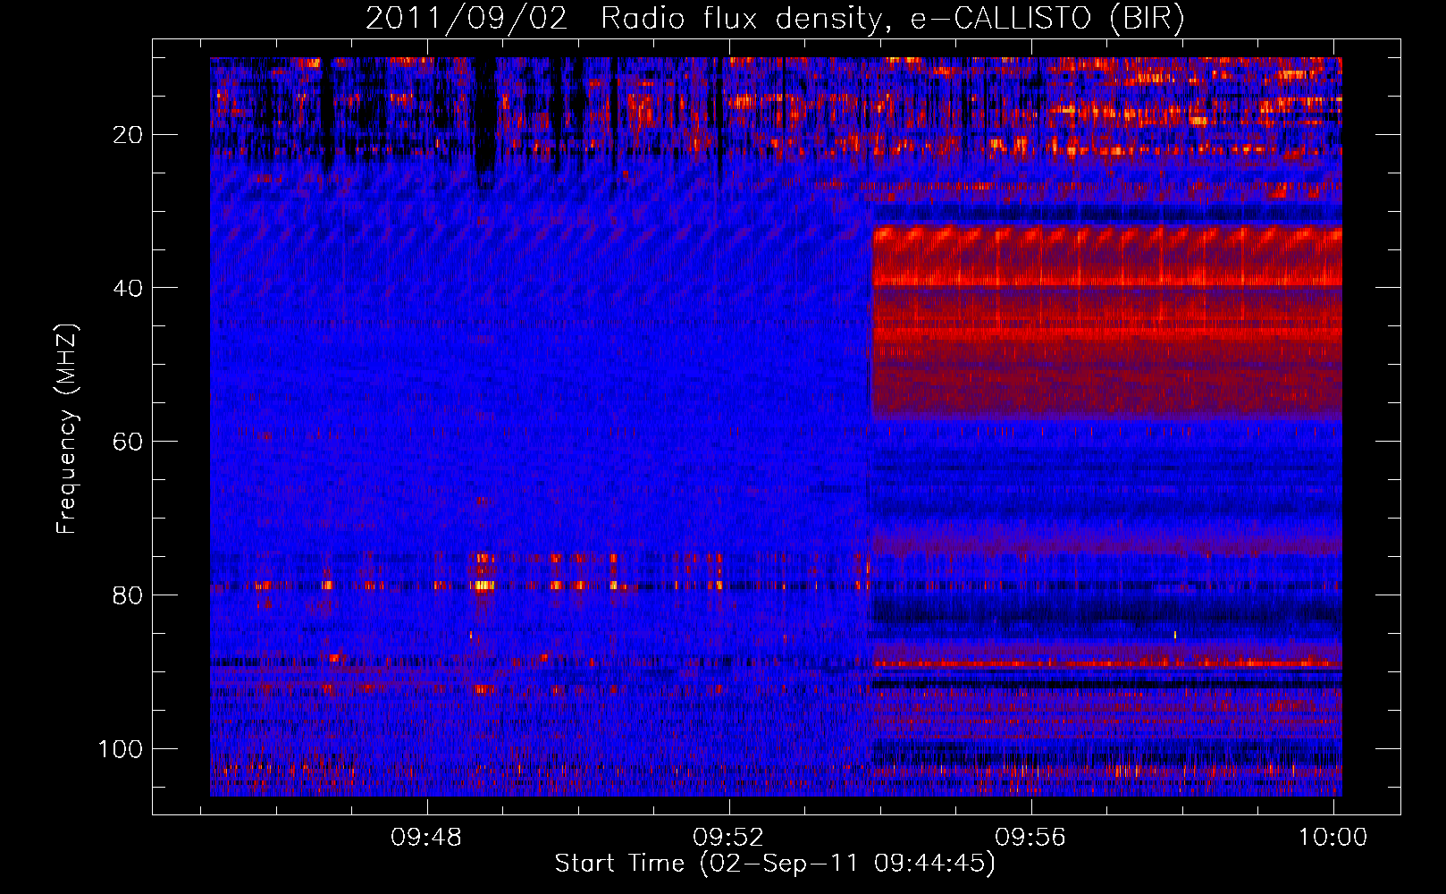
Task: Click the 'Start Time (02-Sep-11 09:44:45)' label
Action: point(775,864)
